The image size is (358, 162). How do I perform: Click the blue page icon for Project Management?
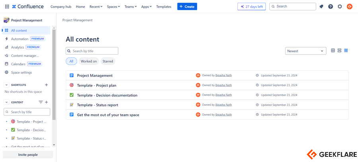[72, 75]
